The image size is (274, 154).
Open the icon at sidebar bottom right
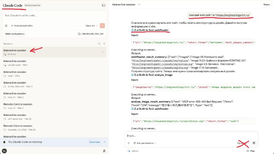pos(104,150)
